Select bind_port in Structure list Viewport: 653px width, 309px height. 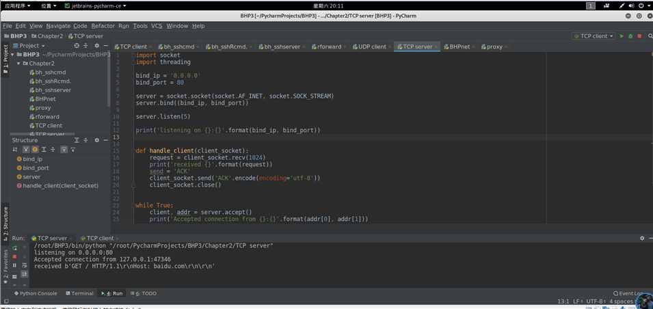pyautogui.click(x=33, y=167)
